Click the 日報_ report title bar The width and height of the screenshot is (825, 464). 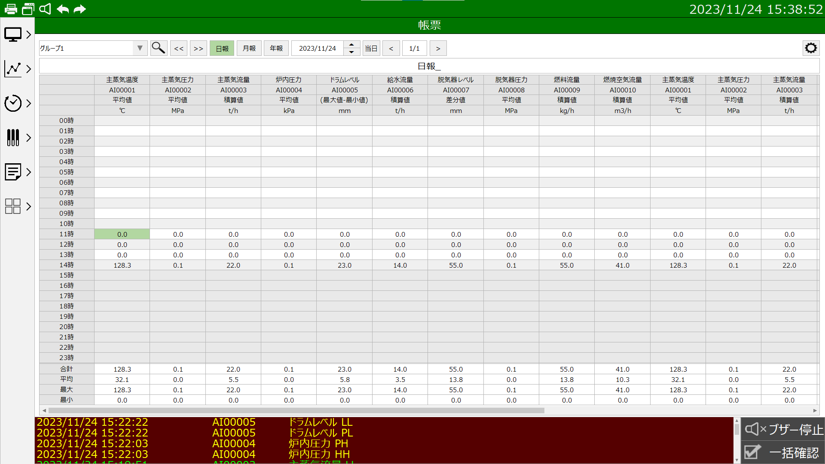coord(429,66)
